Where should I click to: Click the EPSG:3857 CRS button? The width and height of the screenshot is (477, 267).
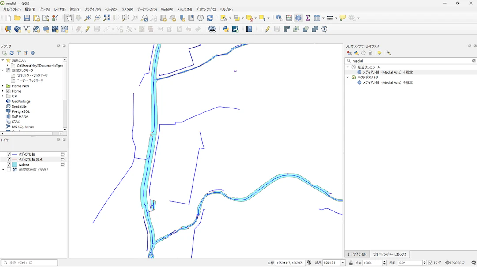[x=455, y=263]
